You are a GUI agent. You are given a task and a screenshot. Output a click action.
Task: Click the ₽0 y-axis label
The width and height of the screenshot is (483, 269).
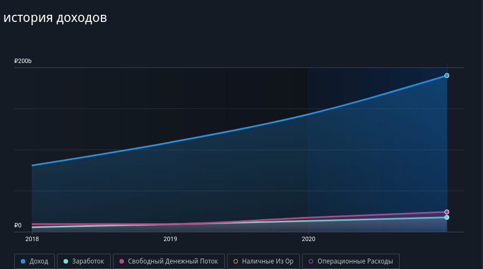18,225
